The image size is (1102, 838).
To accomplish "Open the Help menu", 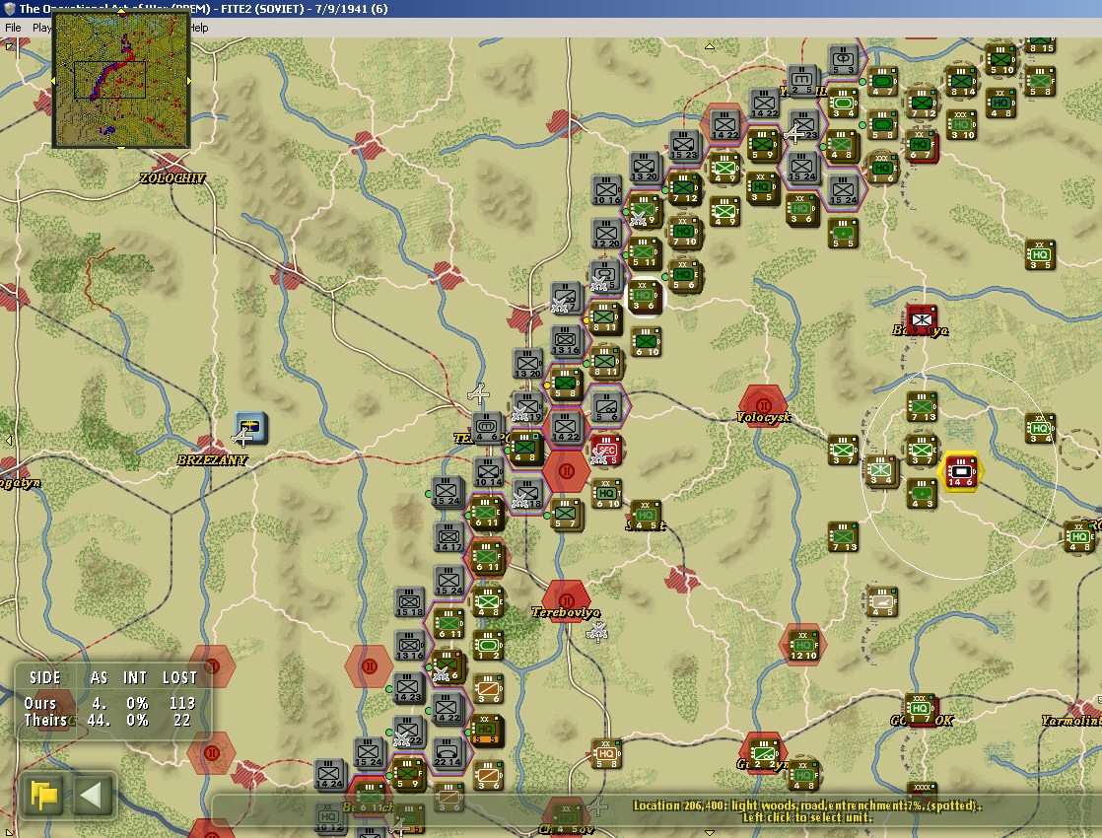I will [x=199, y=28].
